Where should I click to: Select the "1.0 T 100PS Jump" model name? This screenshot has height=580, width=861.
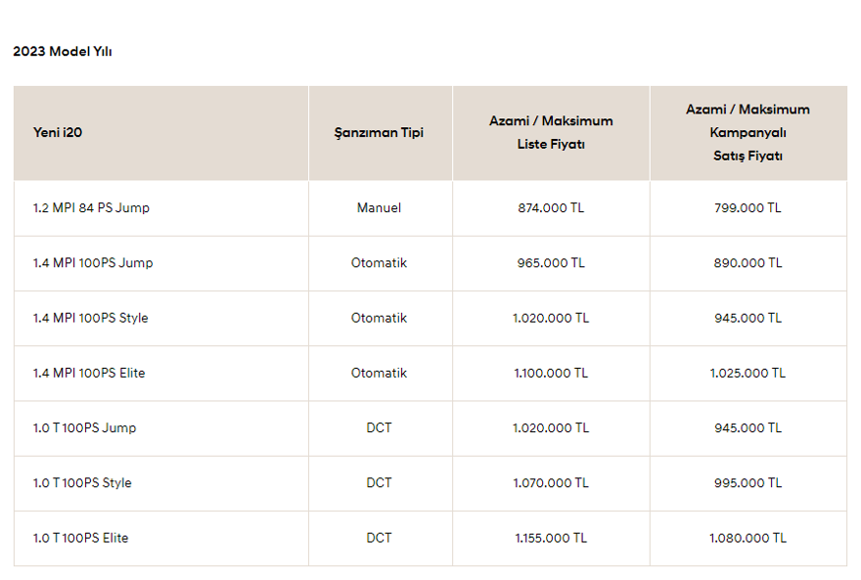click(85, 428)
